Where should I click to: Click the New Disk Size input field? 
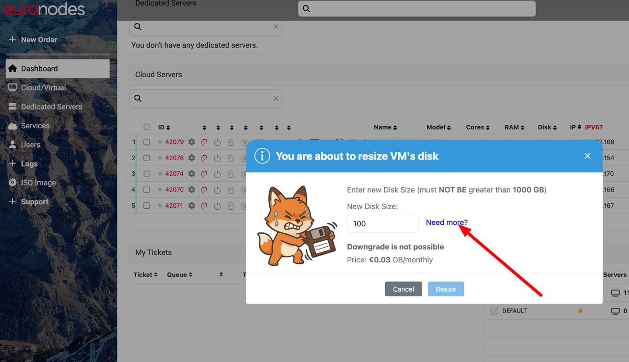pos(382,223)
